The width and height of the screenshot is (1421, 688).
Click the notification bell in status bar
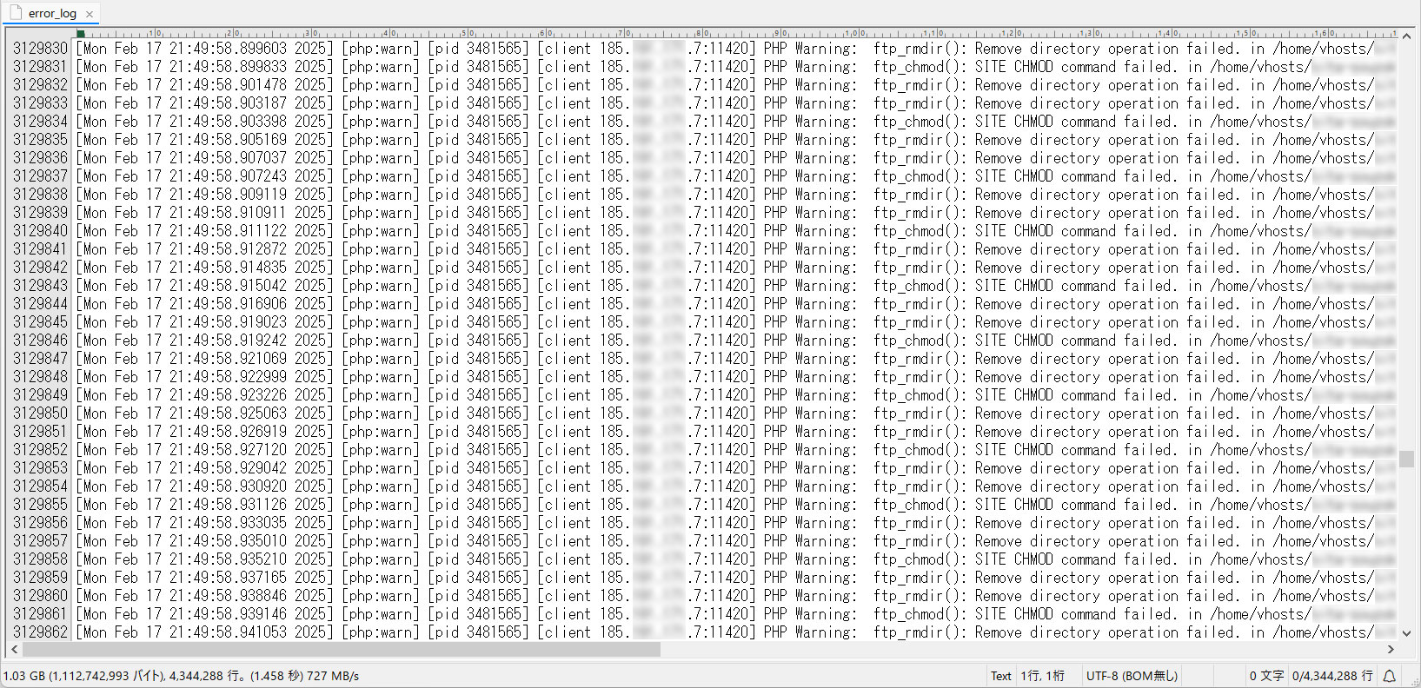point(1389,676)
